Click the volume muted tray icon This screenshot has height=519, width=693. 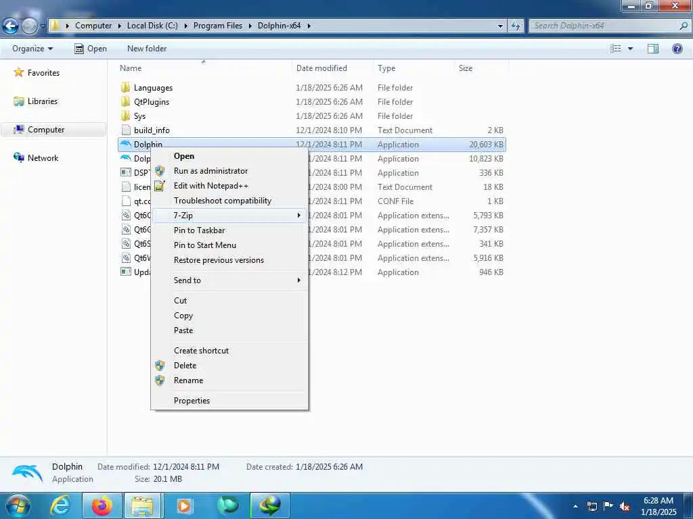point(625,507)
